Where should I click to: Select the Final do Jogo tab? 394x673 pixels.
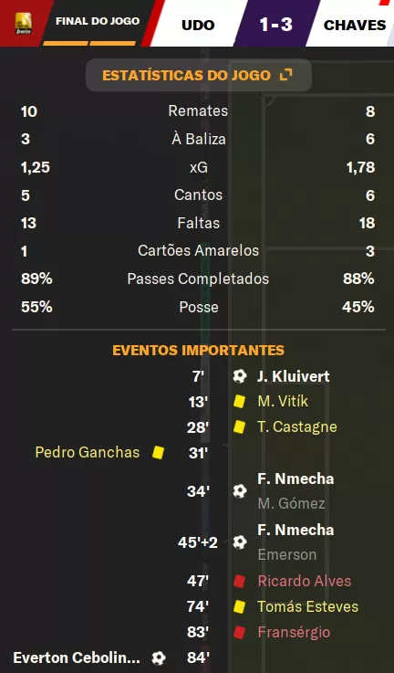tap(98, 21)
